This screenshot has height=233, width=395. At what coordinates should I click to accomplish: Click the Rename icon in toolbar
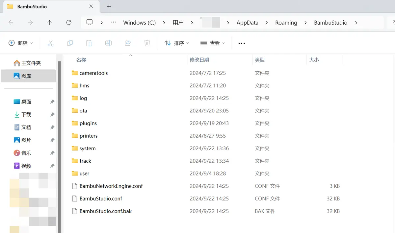tap(108, 43)
